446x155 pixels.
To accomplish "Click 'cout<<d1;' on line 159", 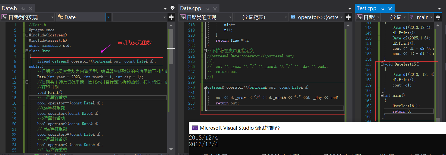I will click(402, 85).
